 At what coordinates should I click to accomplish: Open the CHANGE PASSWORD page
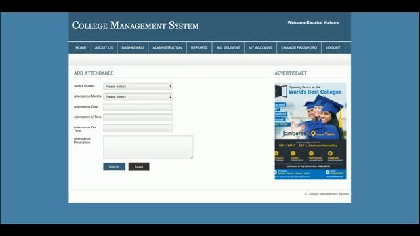pos(299,48)
